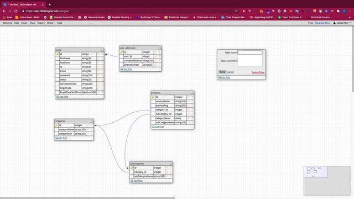The height and width of the screenshot is (199, 354).
Task: Edit the productSlug field pencil icon
Action: [x=189, y=106]
